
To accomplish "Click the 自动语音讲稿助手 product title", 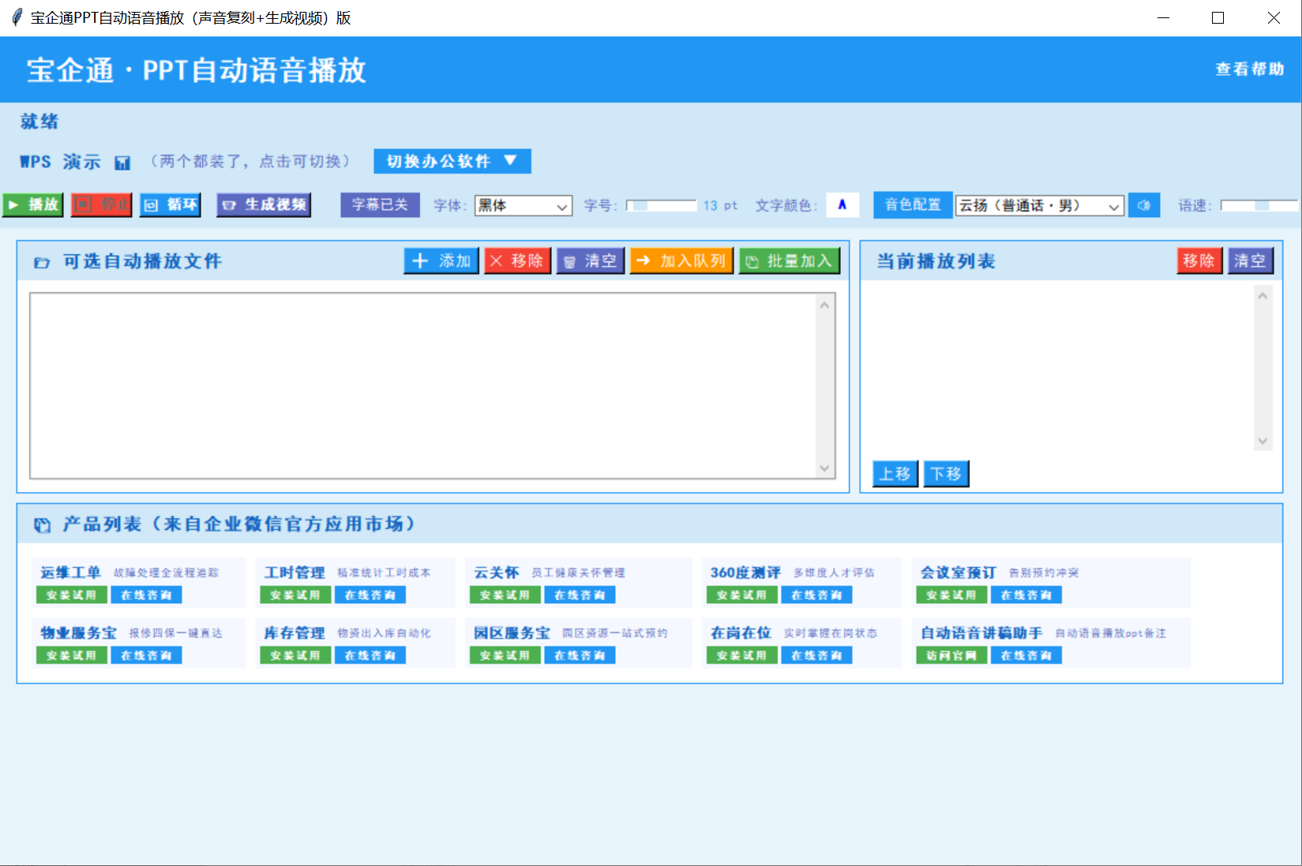I will [x=981, y=632].
